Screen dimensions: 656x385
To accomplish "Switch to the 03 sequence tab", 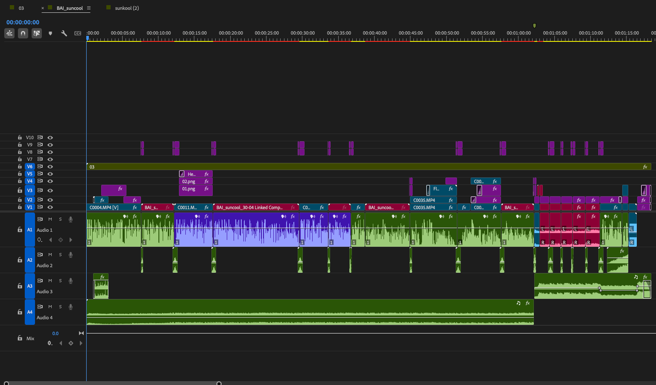I will (21, 8).
